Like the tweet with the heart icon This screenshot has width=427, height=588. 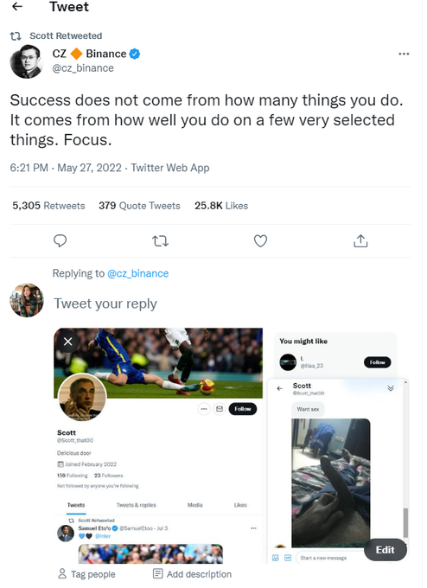click(x=260, y=240)
